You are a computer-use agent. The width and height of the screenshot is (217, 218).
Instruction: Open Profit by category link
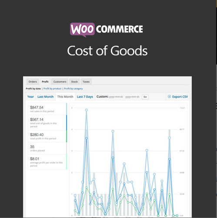73,89
